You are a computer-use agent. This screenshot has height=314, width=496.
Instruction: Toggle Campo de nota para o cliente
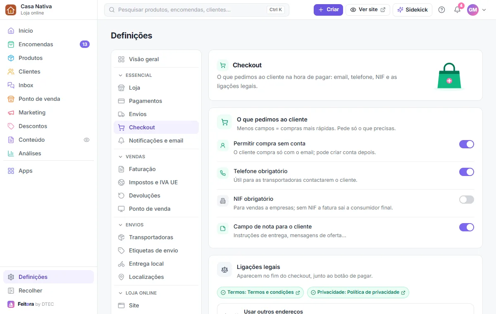pyautogui.click(x=467, y=227)
